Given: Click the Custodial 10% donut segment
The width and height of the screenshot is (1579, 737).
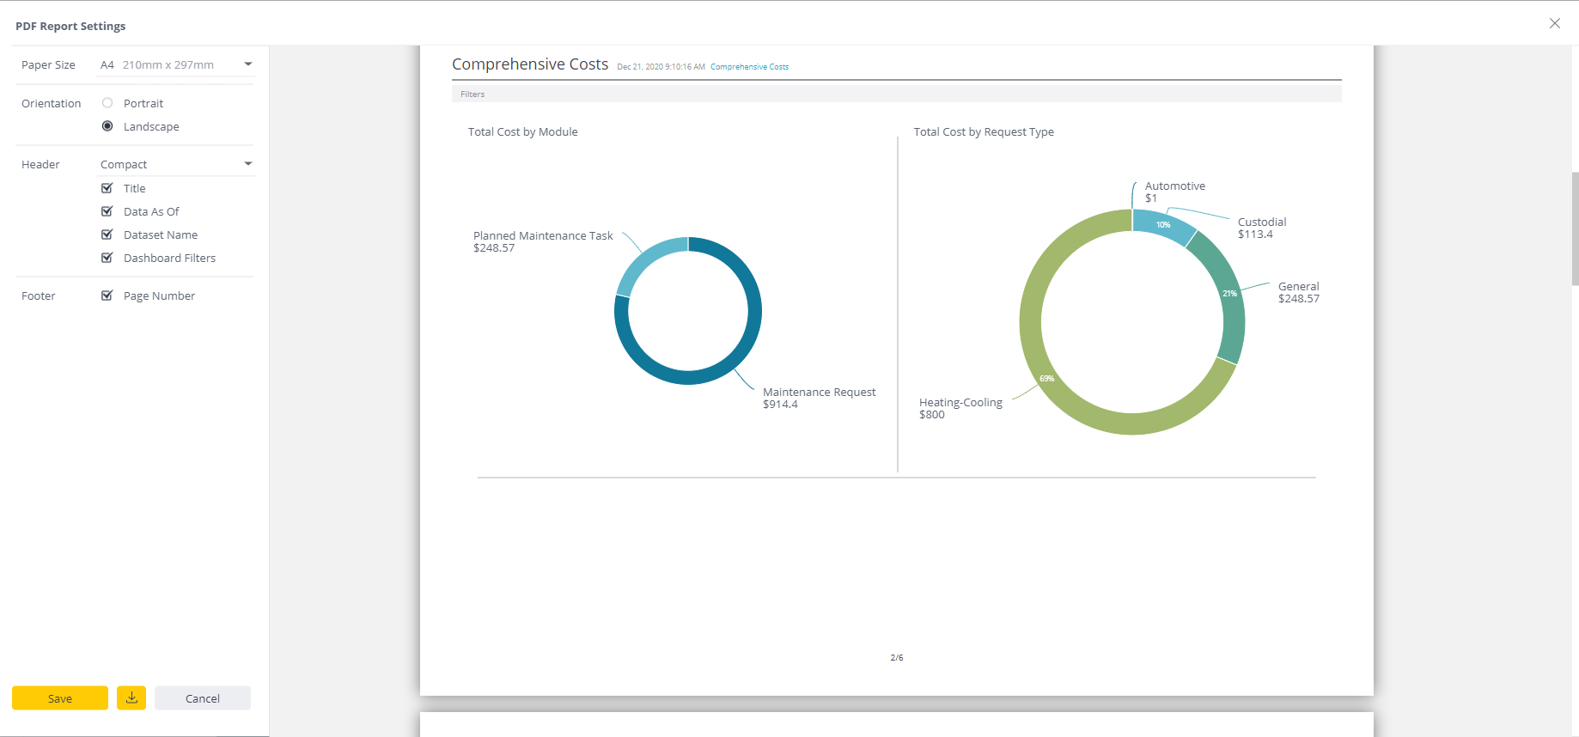Looking at the screenshot, I should [1161, 224].
